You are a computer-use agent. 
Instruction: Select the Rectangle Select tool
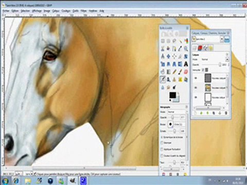coord(163,41)
